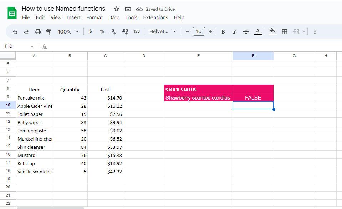This screenshot has width=342, height=209.
Task: Click the redo arrow icon
Action: point(26,32)
